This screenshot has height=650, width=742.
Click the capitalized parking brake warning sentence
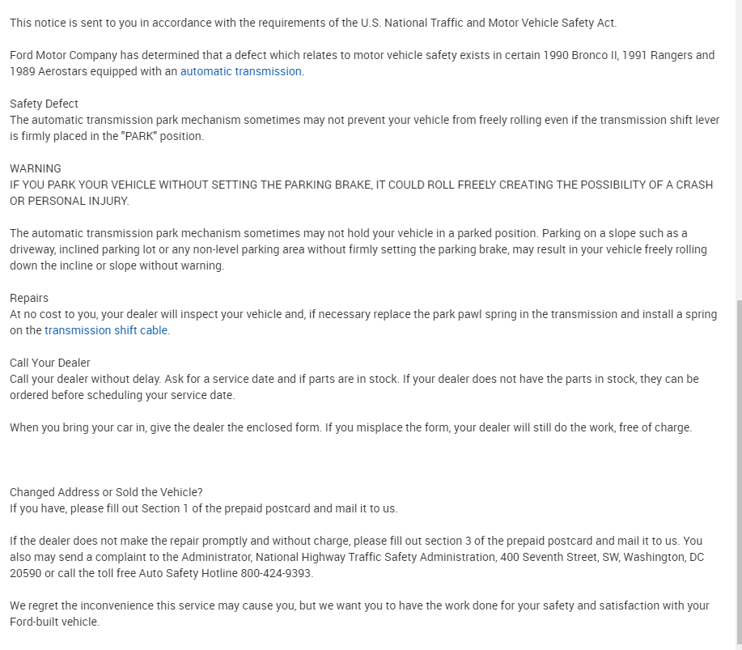pyautogui.click(x=361, y=185)
